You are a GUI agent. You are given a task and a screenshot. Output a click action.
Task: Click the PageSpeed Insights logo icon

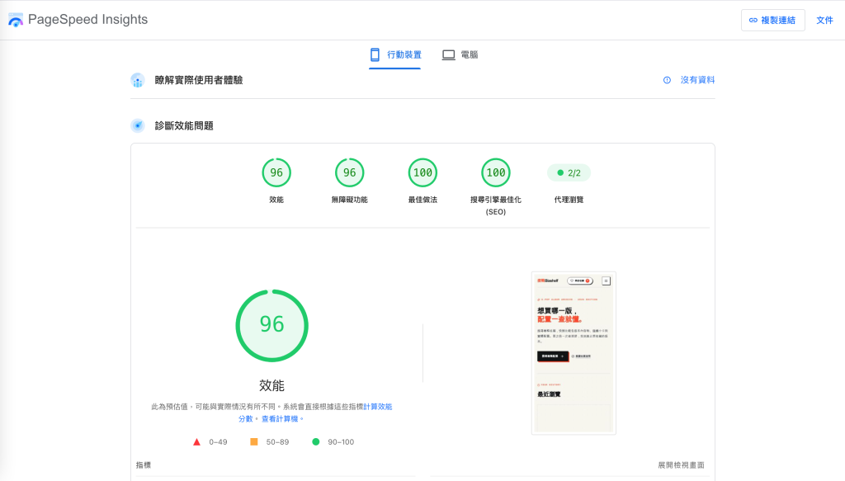click(16, 20)
